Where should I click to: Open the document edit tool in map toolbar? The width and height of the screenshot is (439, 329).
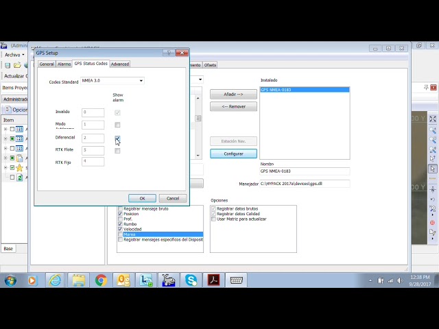pyautogui.click(x=433, y=232)
